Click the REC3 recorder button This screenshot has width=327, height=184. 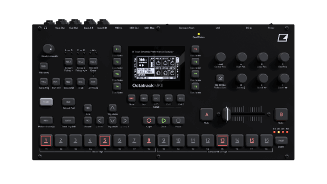point(93,62)
